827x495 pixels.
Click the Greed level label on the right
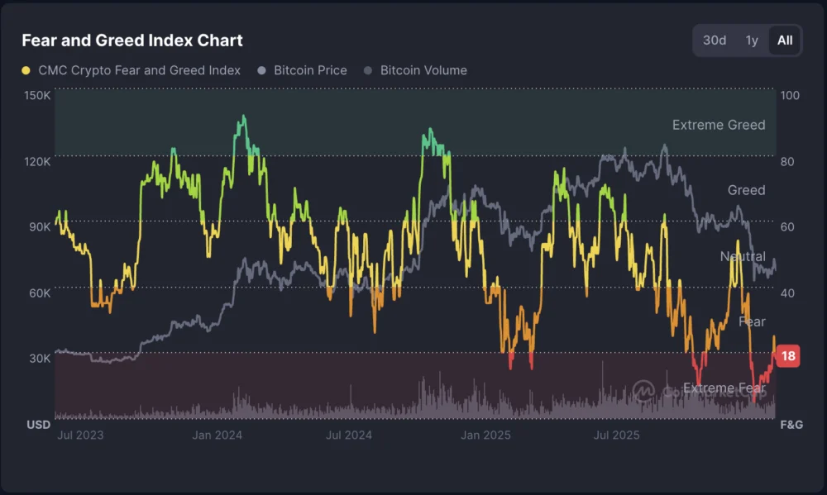pos(745,190)
